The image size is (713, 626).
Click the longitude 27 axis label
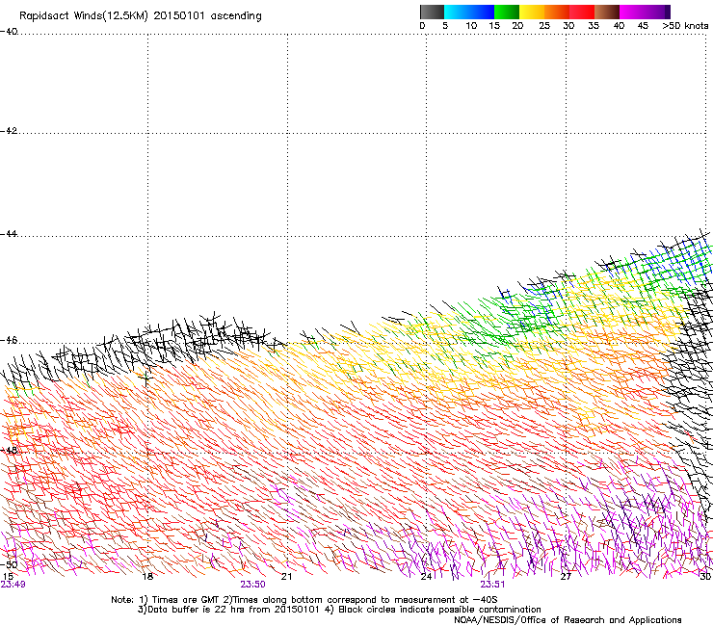tap(566, 577)
